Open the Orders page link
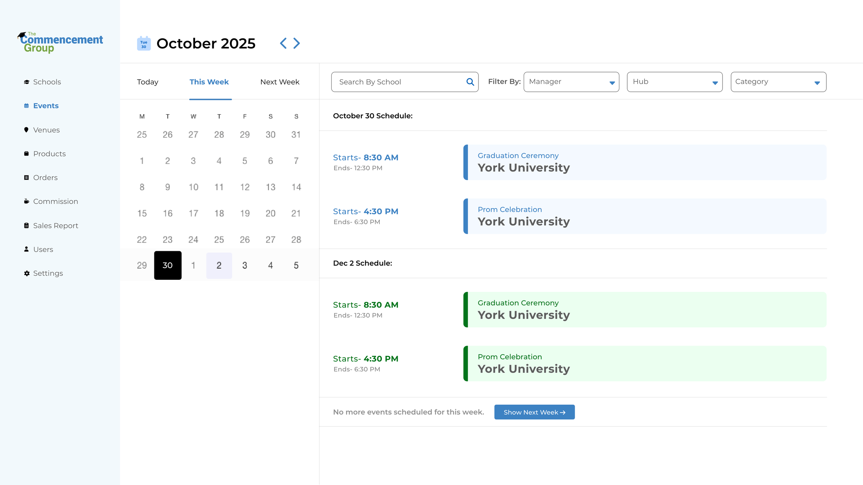 point(45,178)
